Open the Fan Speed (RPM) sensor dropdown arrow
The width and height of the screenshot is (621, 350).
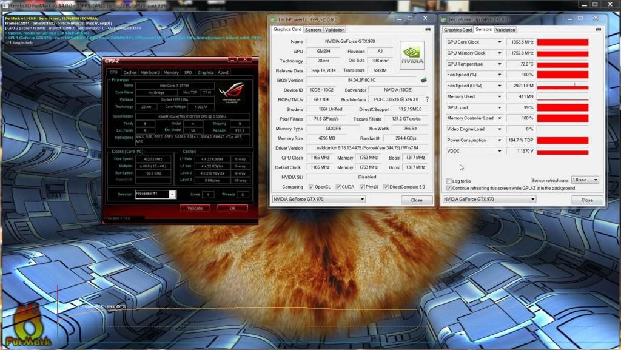(500, 86)
